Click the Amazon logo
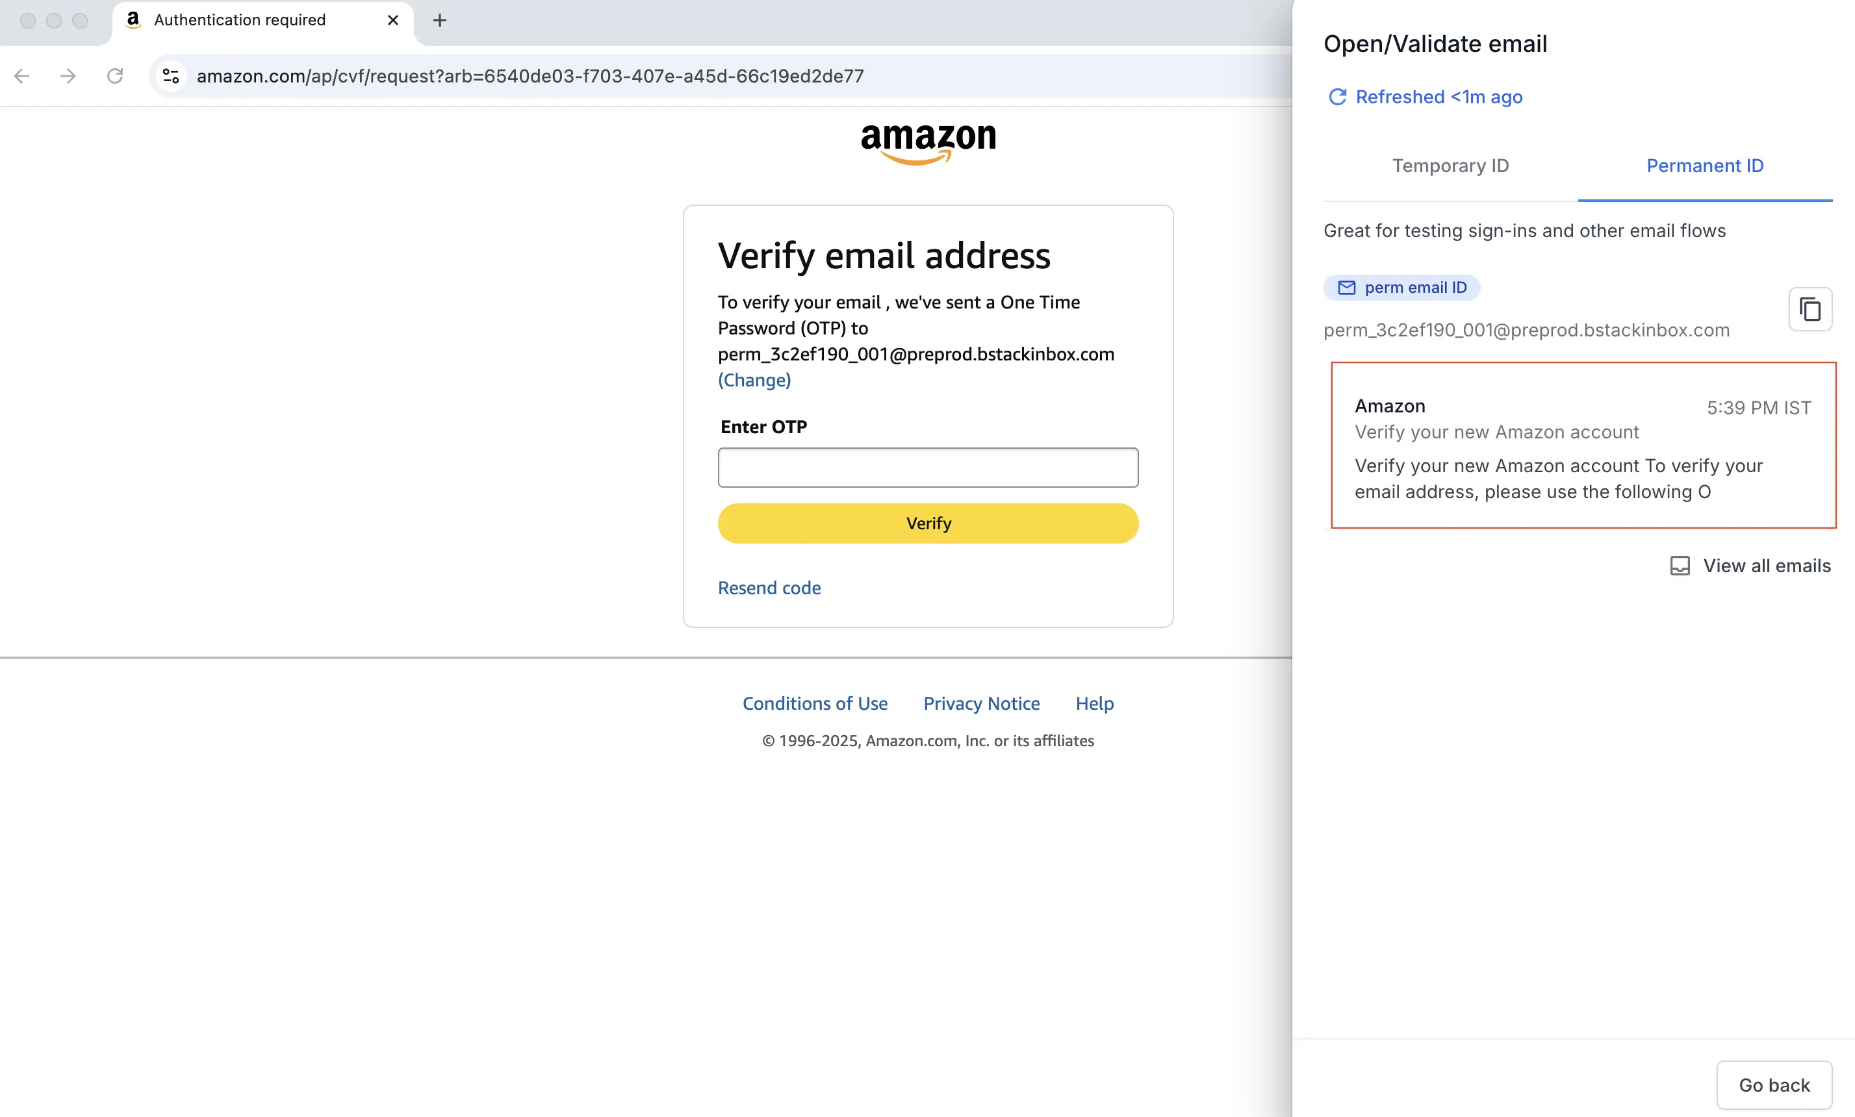The width and height of the screenshot is (1855, 1117). click(928, 143)
